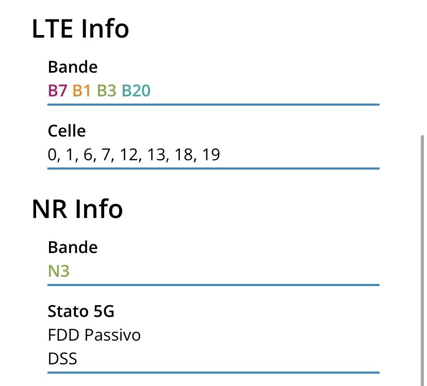Click the Stato 5G label
427x386 pixels.
[81, 311]
